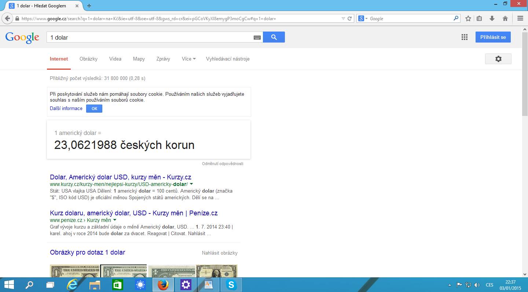Open the URL history dropdown arrow
Viewport: 528px width, 292px height.
click(x=343, y=18)
